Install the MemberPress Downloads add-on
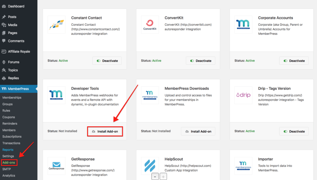Screen dimensions: 317x180 pyautogui.click(x=198, y=131)
